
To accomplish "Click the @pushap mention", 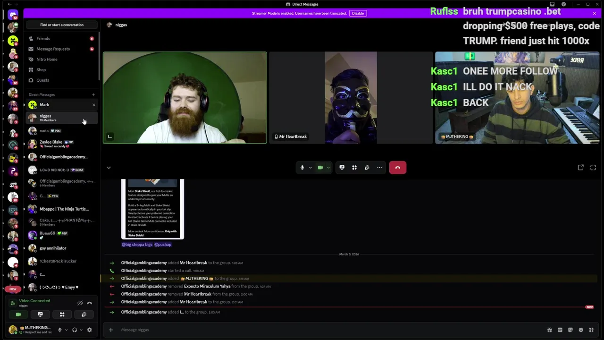I will tap(163, 245).
